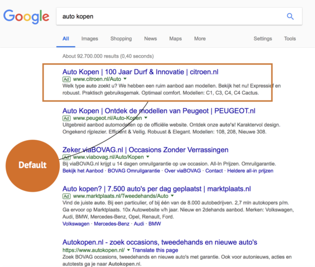Click the Ad badge next to www.citroen.nl/Auto
Screen dimensions: 315x267
pyautogui.click(x=67, y=79)
